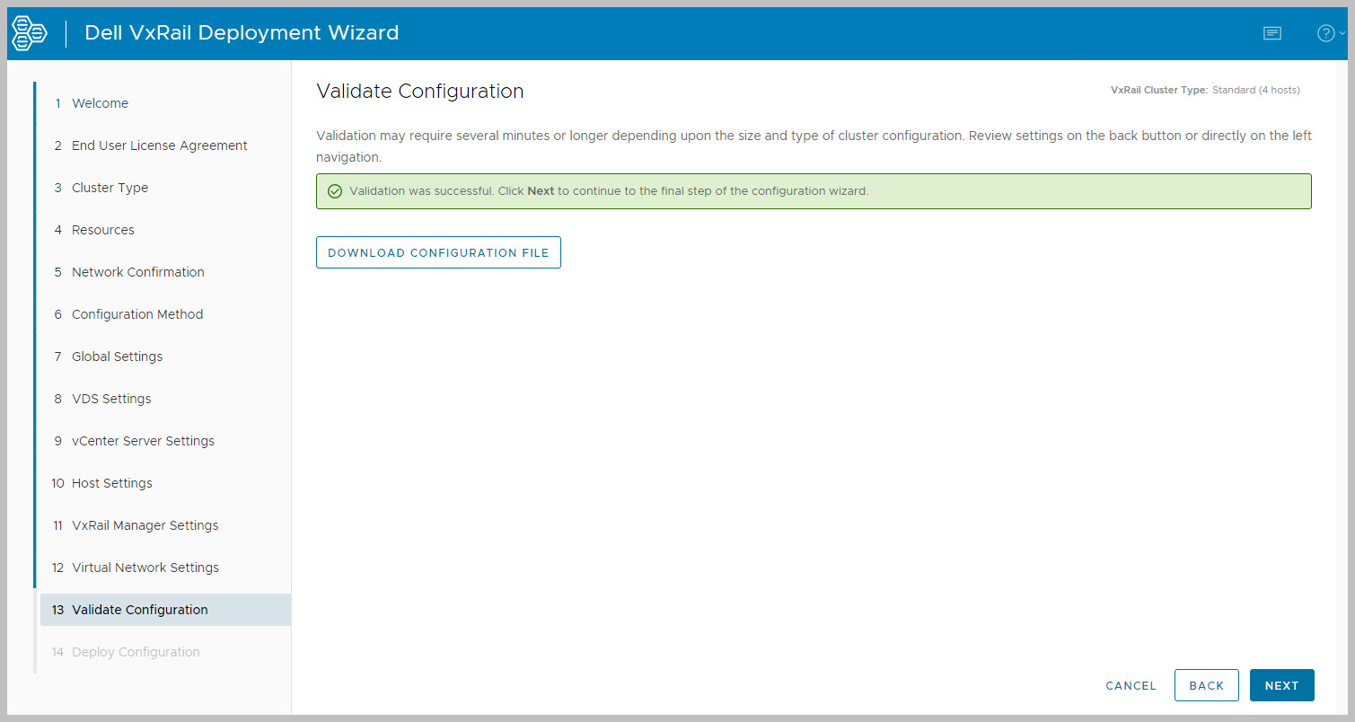1355x722 pixels.
Task: Download the configuration file
Action: (438, 252)
